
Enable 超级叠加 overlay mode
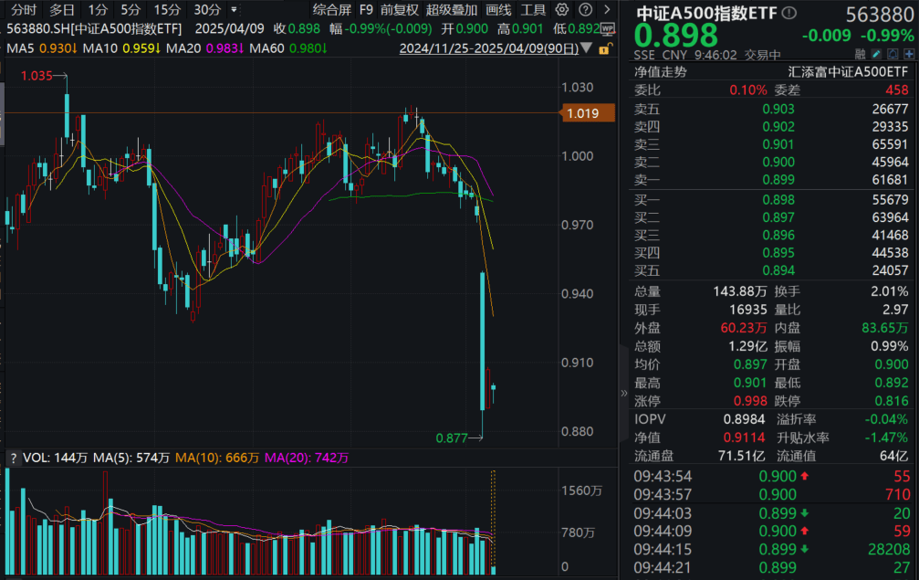click(451, 9)
